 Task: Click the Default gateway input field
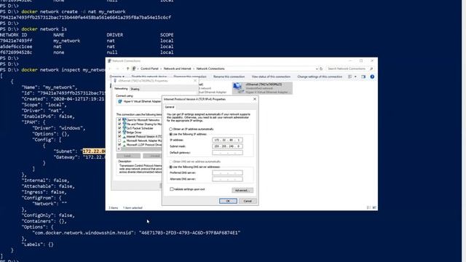pos(227,153)
